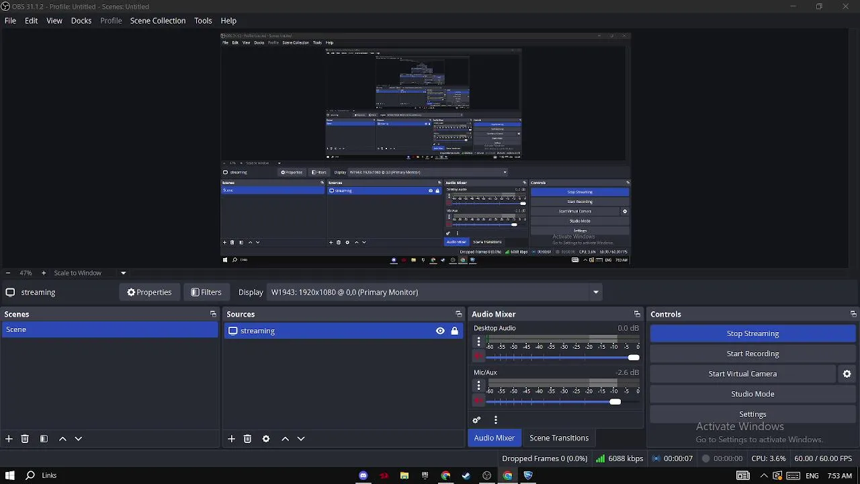Open source Filters button
The height and width of the screenshot is (484, 860).
tap(206, 292)
